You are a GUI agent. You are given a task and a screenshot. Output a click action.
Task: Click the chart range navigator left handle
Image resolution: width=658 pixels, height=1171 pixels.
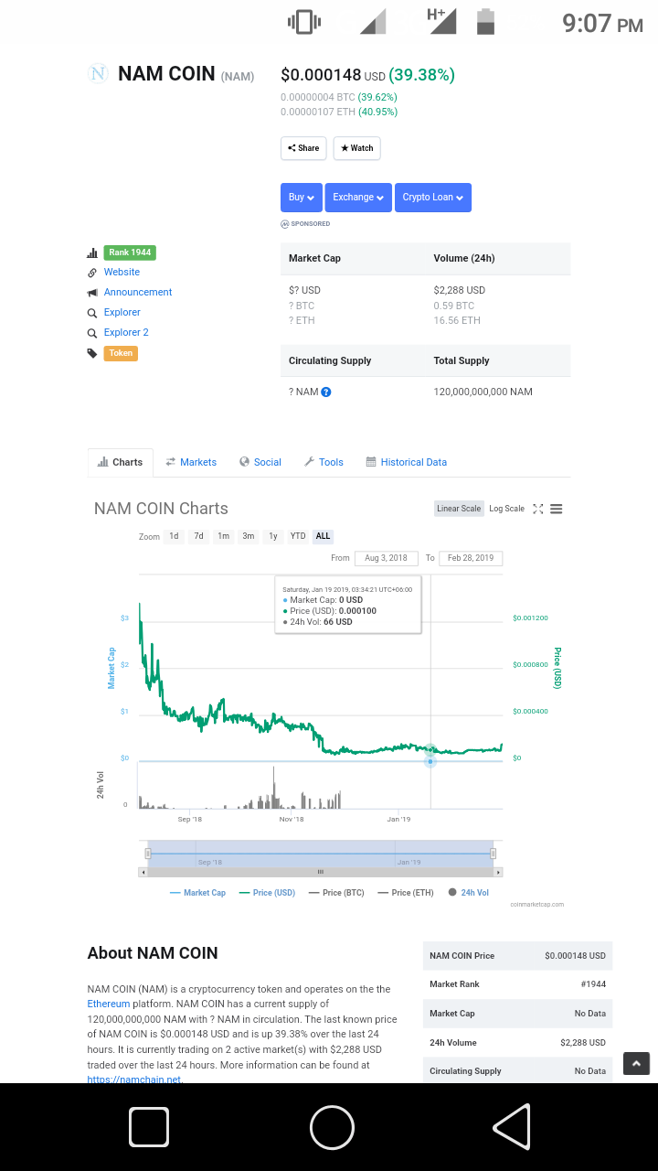(x=148, y=854)
